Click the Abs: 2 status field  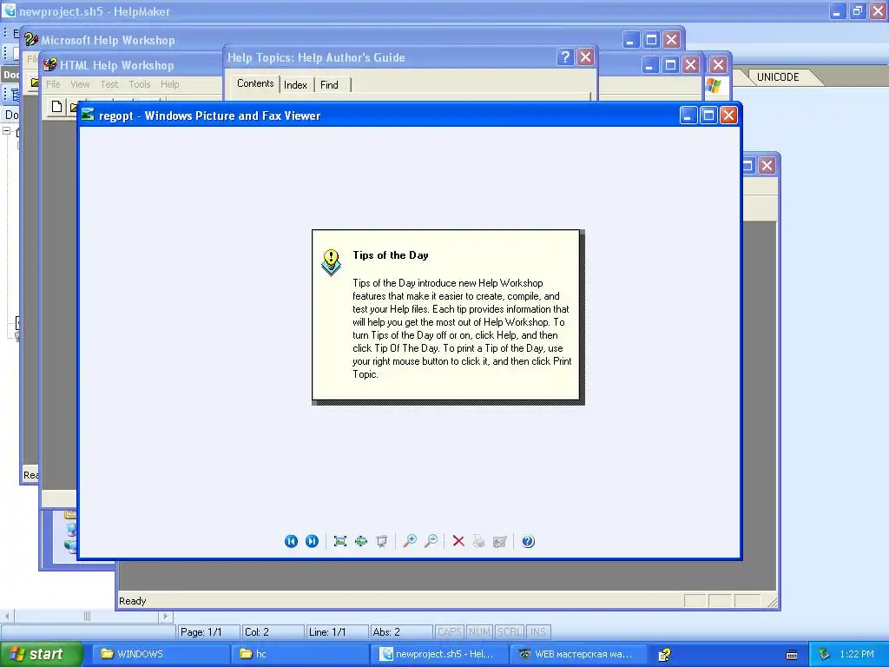401,632
